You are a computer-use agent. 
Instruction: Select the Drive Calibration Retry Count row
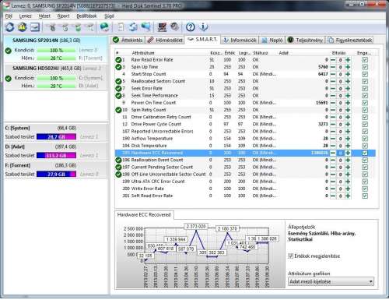(245, 117)
